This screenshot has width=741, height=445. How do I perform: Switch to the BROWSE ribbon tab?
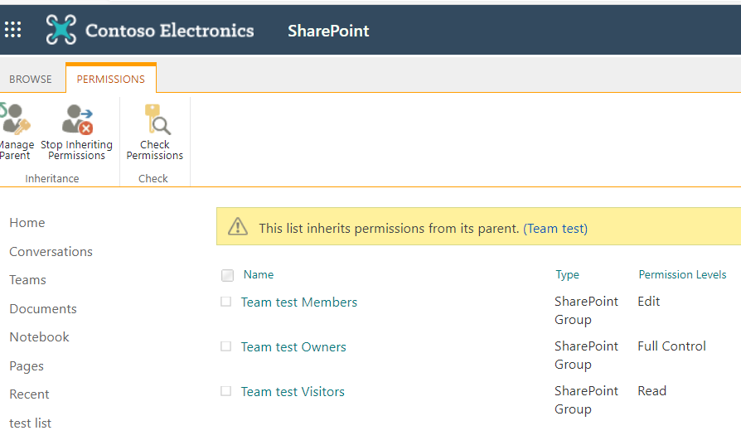[x=31, y=80]
